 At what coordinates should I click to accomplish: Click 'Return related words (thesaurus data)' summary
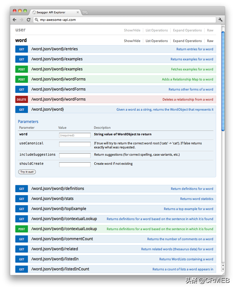point(177,249)
